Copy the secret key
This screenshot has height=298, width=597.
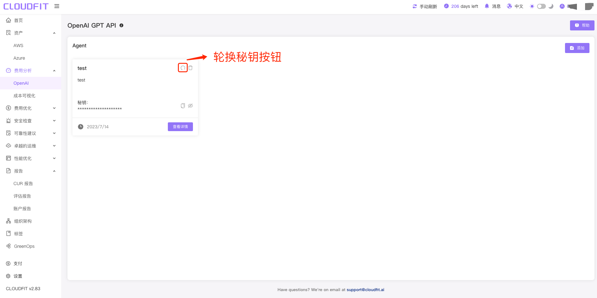[x=183, y=106]
